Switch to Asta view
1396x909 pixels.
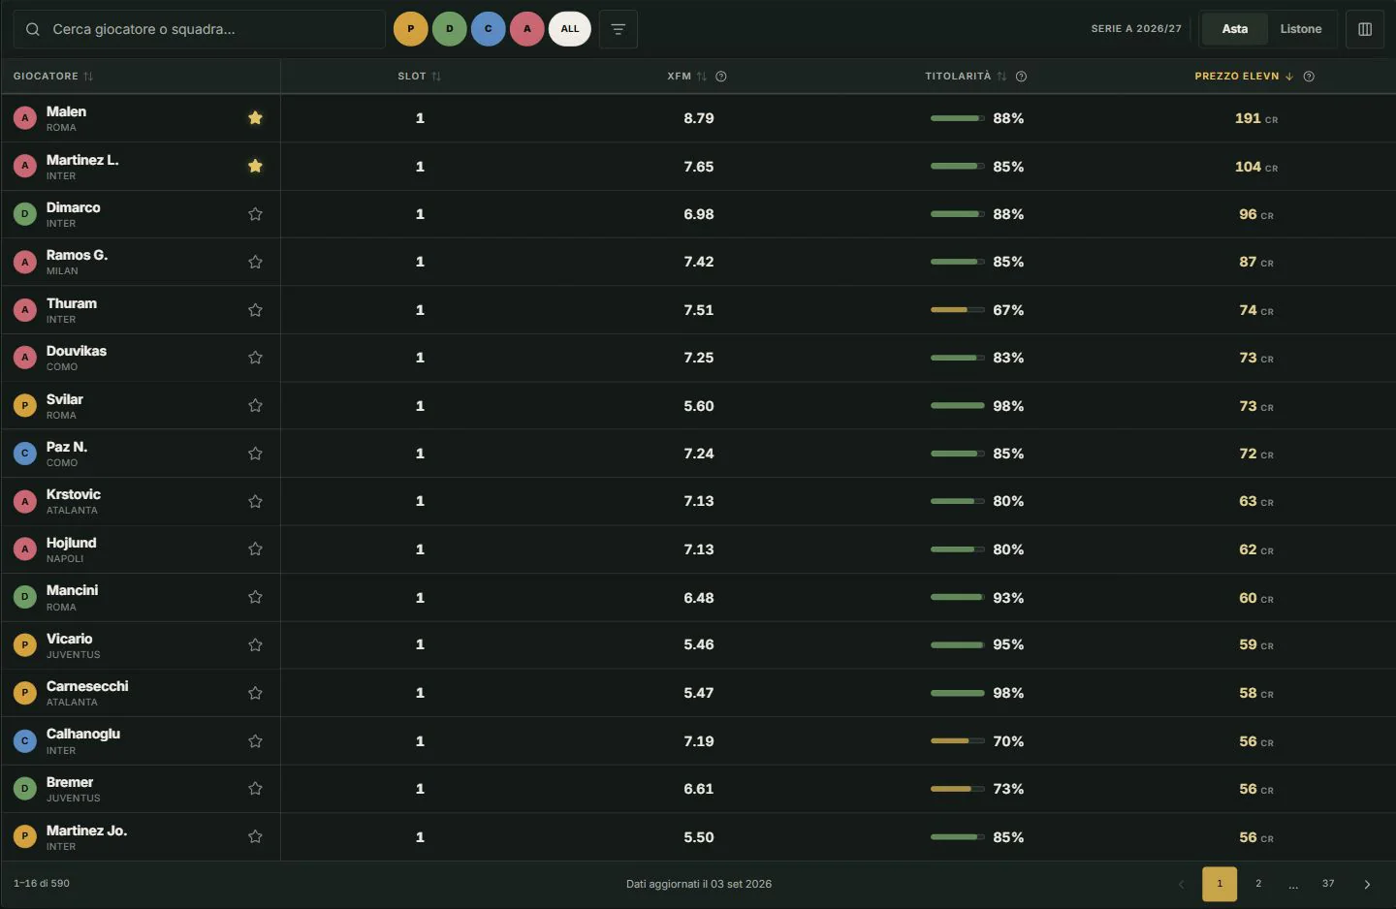[1235, 29]
